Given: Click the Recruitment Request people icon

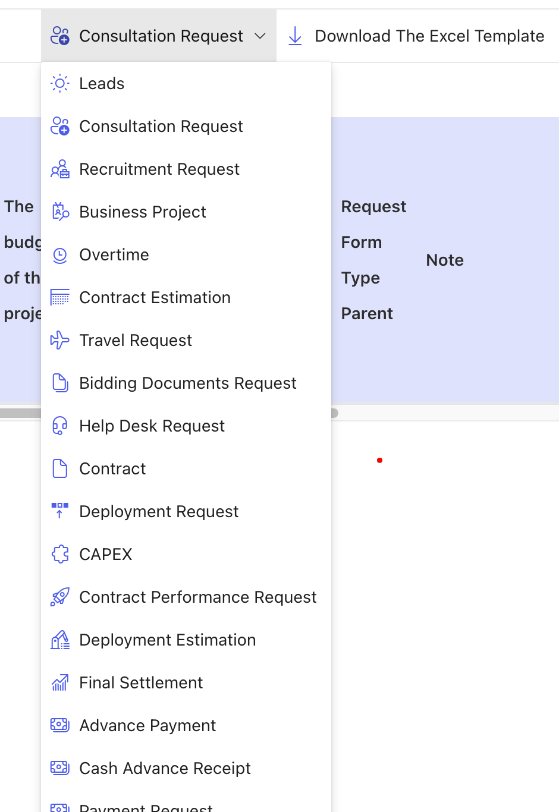Looking at the screenshot, I should pos(60,169).
